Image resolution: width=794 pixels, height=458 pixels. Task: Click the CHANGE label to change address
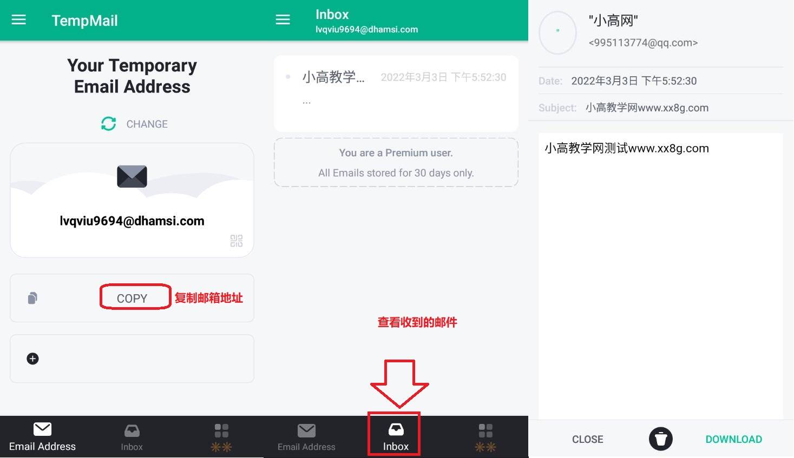[147, 124]
